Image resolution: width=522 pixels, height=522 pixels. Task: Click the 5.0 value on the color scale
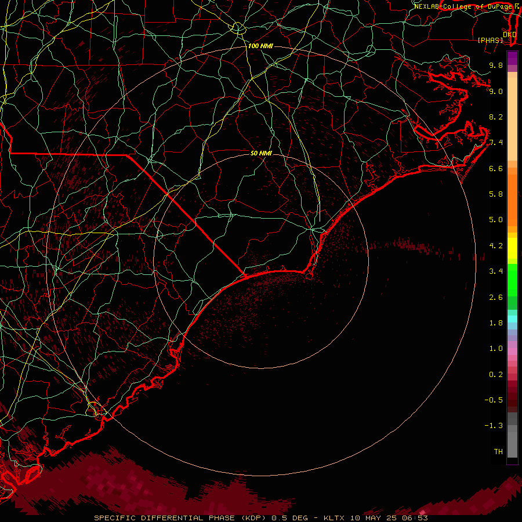496,220
